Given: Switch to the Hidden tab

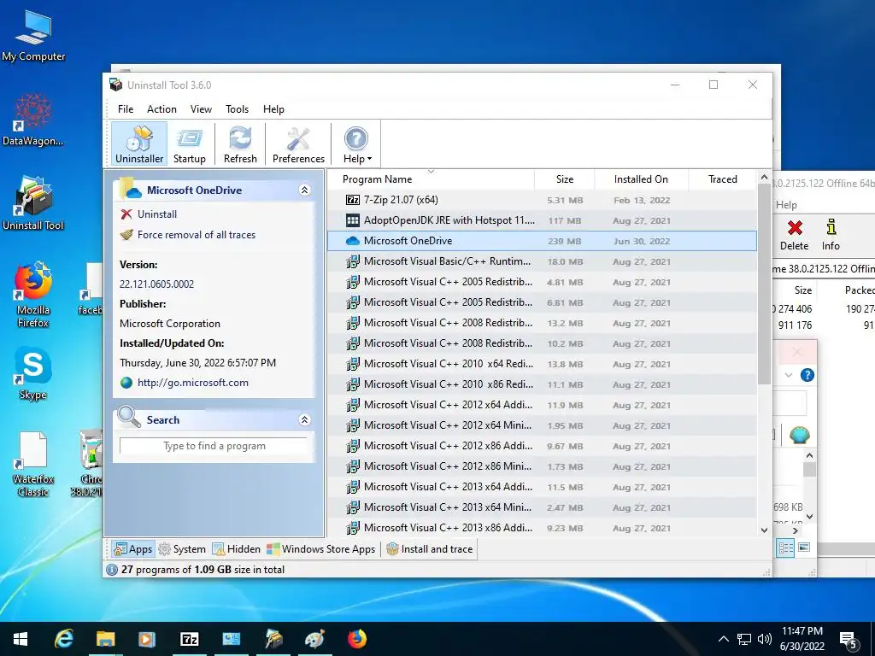Looking at the screenshot, I should pos(237,549).
